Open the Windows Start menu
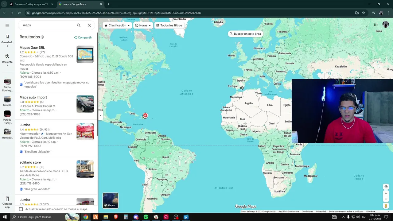The width and height of the screenshot is (393, 221). click(x=5, y=217)
